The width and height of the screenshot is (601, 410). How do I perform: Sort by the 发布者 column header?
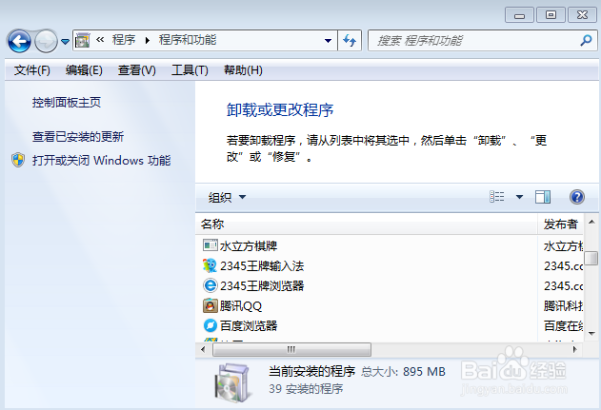point(560,225)
